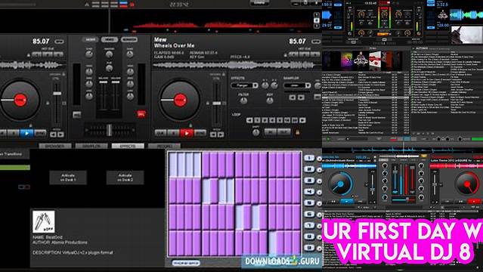Click Activate on Deck 2 button
The image size is (483, 272).
pos(125,178)
